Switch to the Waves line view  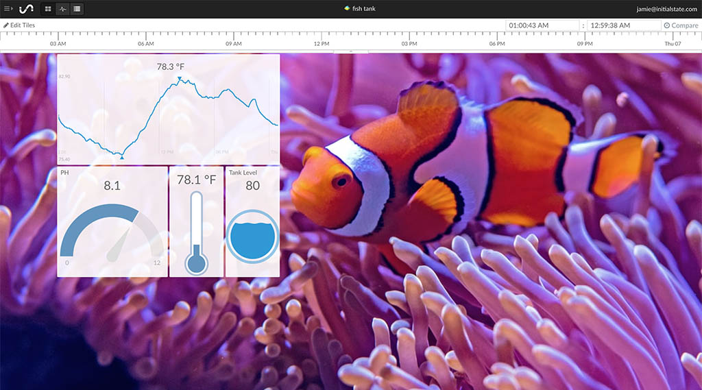click(x=62, y=9)
